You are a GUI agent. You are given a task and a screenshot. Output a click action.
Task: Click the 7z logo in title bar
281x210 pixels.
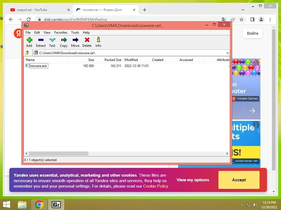(26, 25)
